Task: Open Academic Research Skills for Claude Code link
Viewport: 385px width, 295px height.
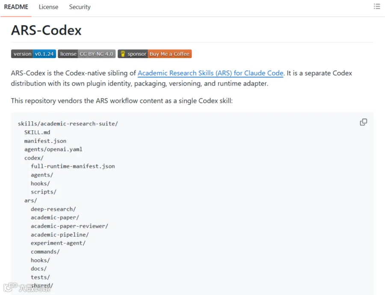Action: [210, 73]
